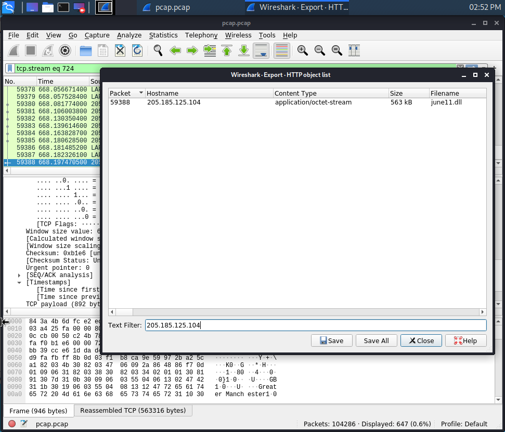
Task: Save this capture file icon
Action: (103, 50)
